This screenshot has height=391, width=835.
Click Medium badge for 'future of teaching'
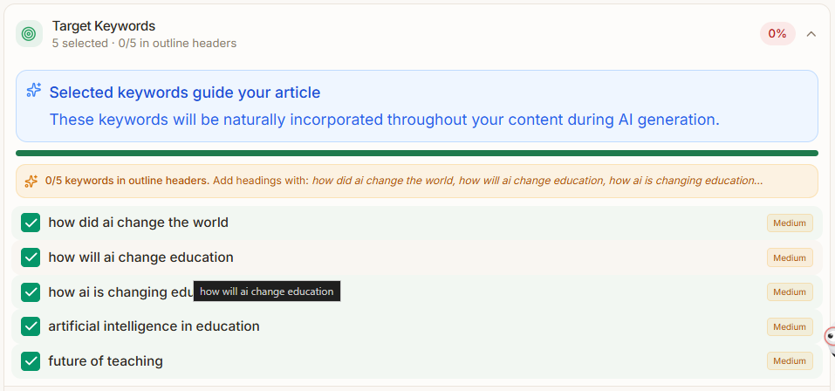[789, 361]
